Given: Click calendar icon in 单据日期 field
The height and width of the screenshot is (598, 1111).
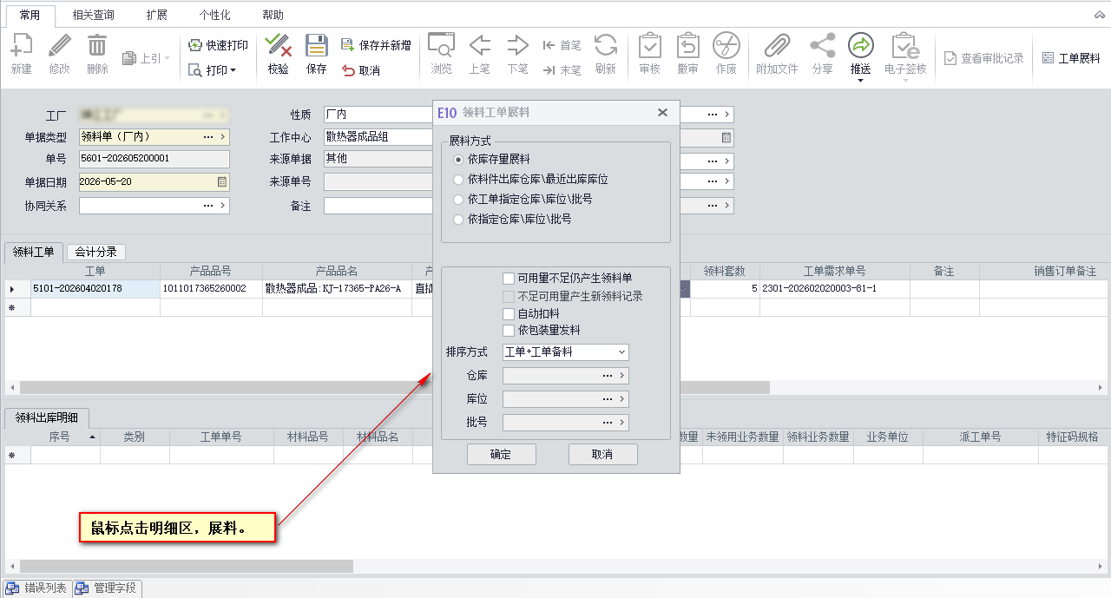Looking at the screenshot, I should pos(221,182).
